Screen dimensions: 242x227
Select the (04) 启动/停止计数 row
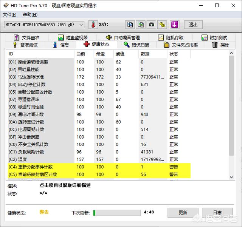(99, 85)
